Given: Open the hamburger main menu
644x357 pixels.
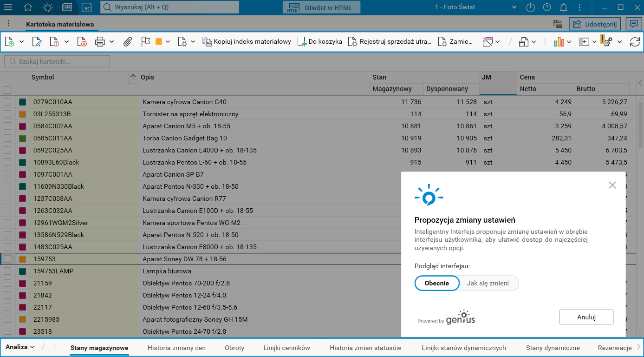Looking at the screenshot, I should coord(8,7).
